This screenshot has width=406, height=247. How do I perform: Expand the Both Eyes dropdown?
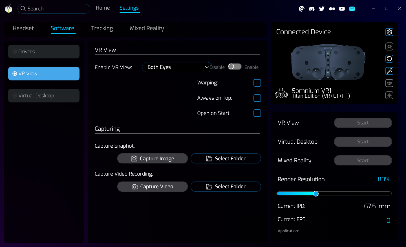(177, 67)
